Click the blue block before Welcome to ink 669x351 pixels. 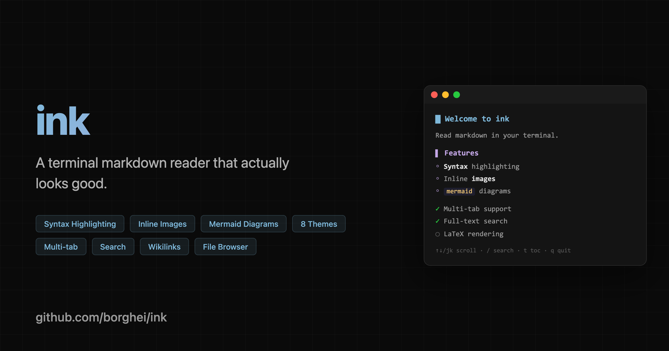438,119
